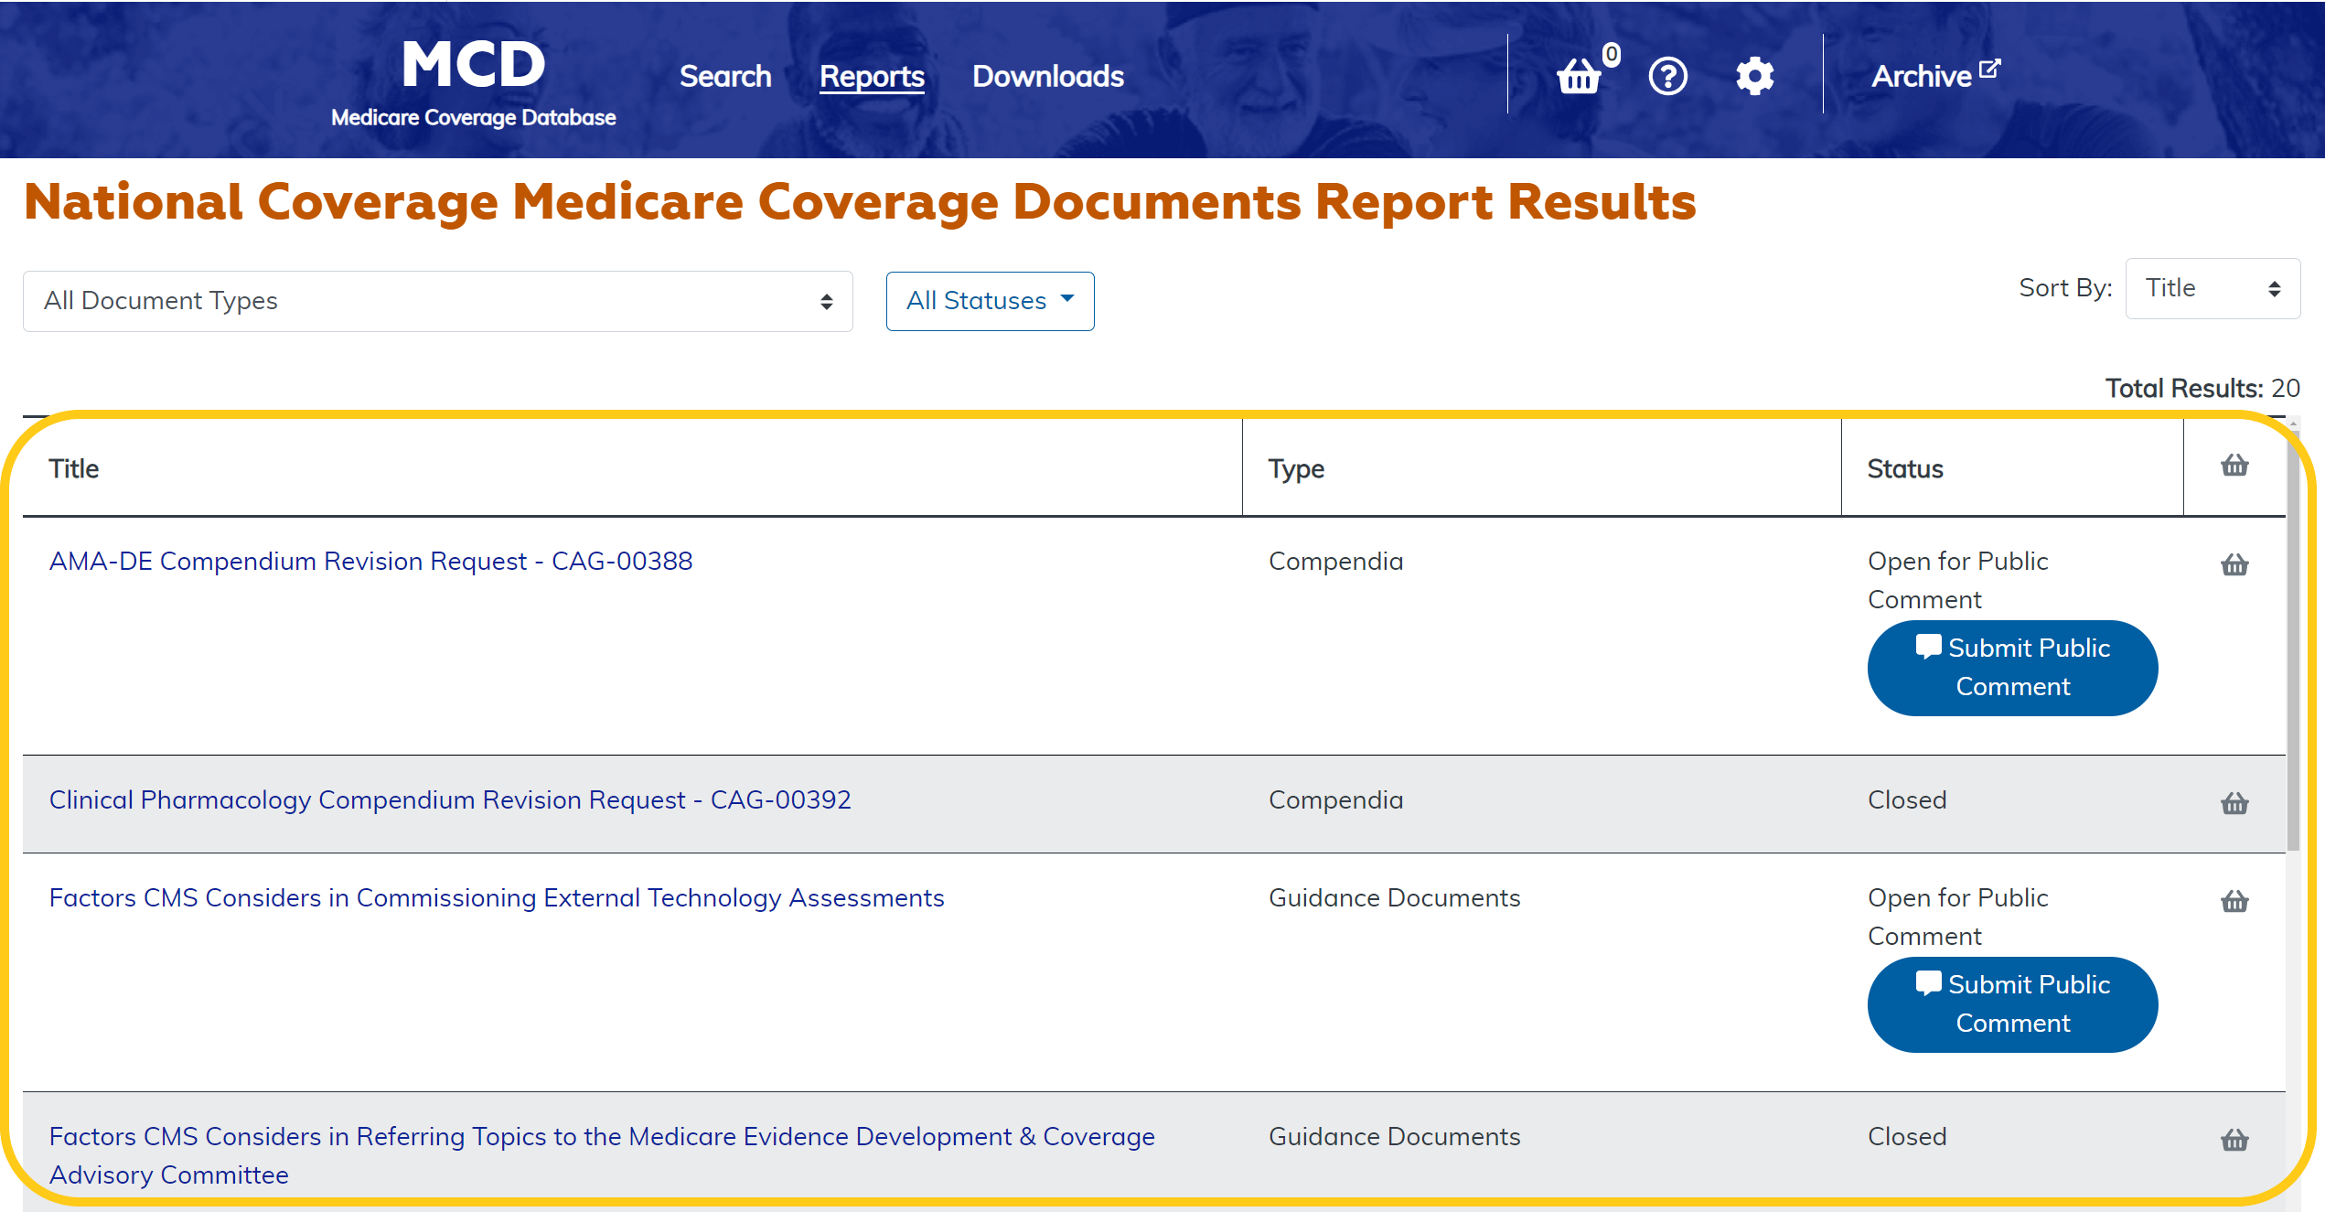
Task: Submit Public Comment for External Technology Assessments
Action: pos(2012,1004)
